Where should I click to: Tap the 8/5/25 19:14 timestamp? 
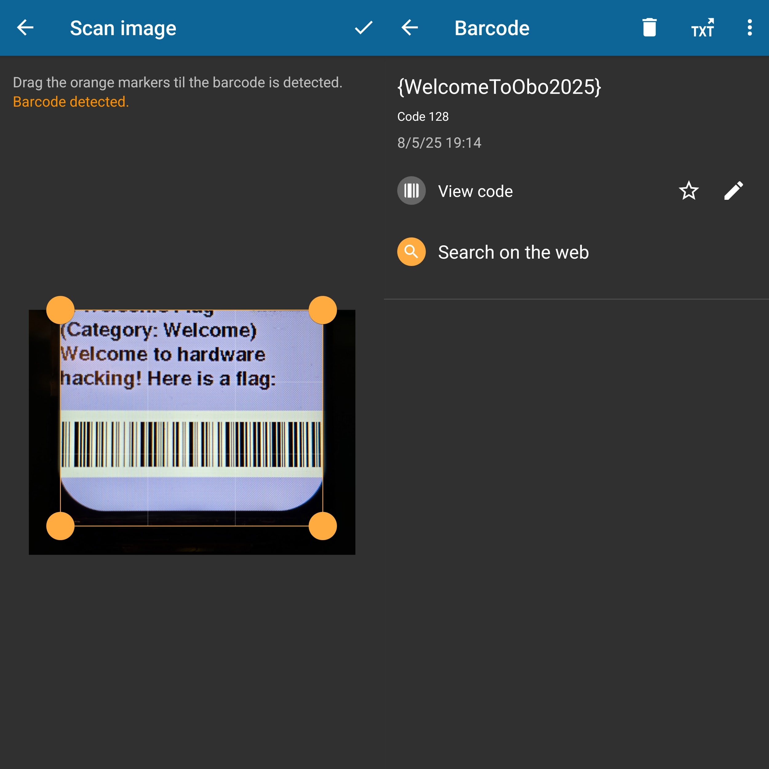click(439, 143)
